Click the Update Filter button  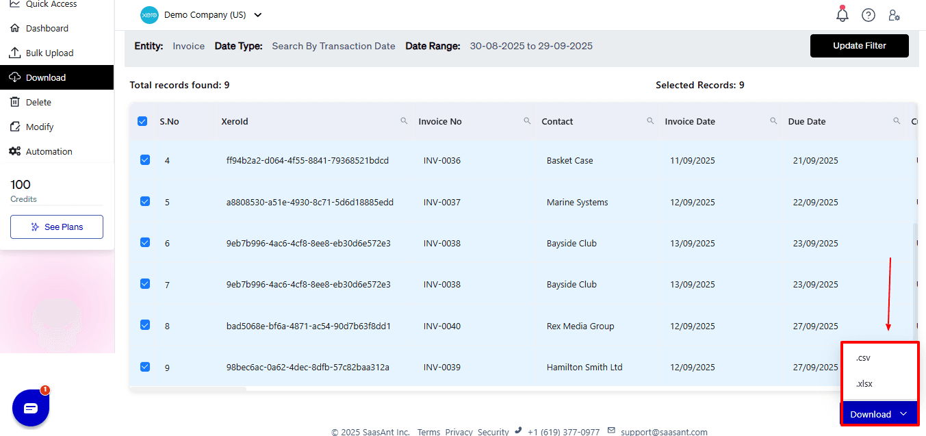pos(859,46)
